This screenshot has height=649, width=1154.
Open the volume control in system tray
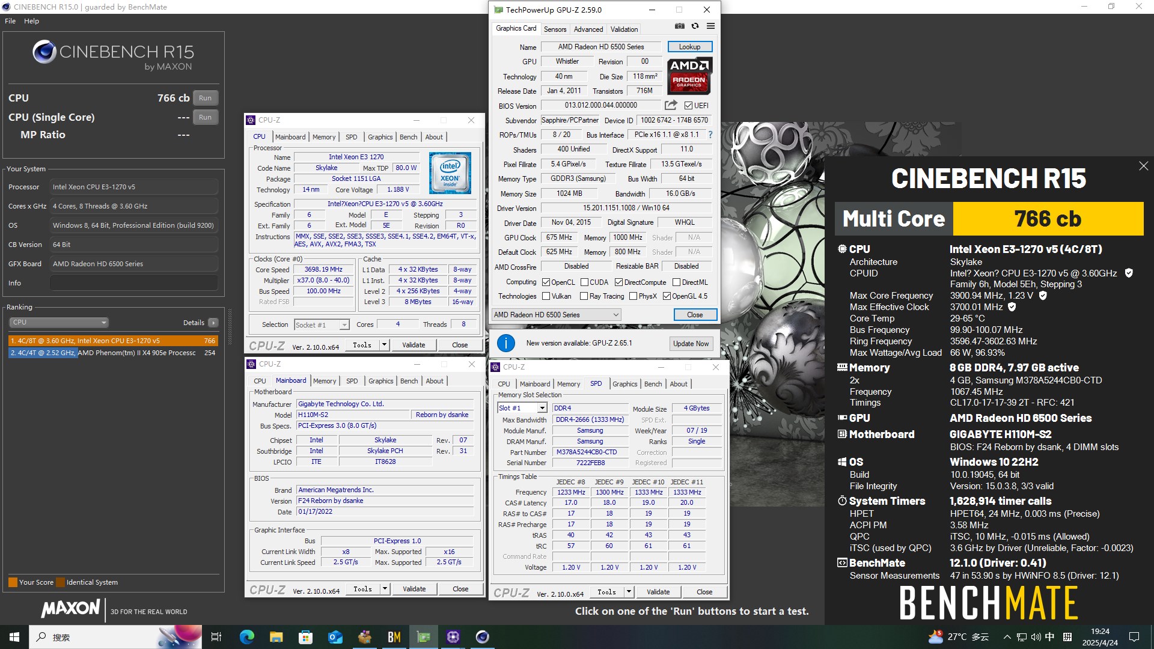pos(1036,637)
